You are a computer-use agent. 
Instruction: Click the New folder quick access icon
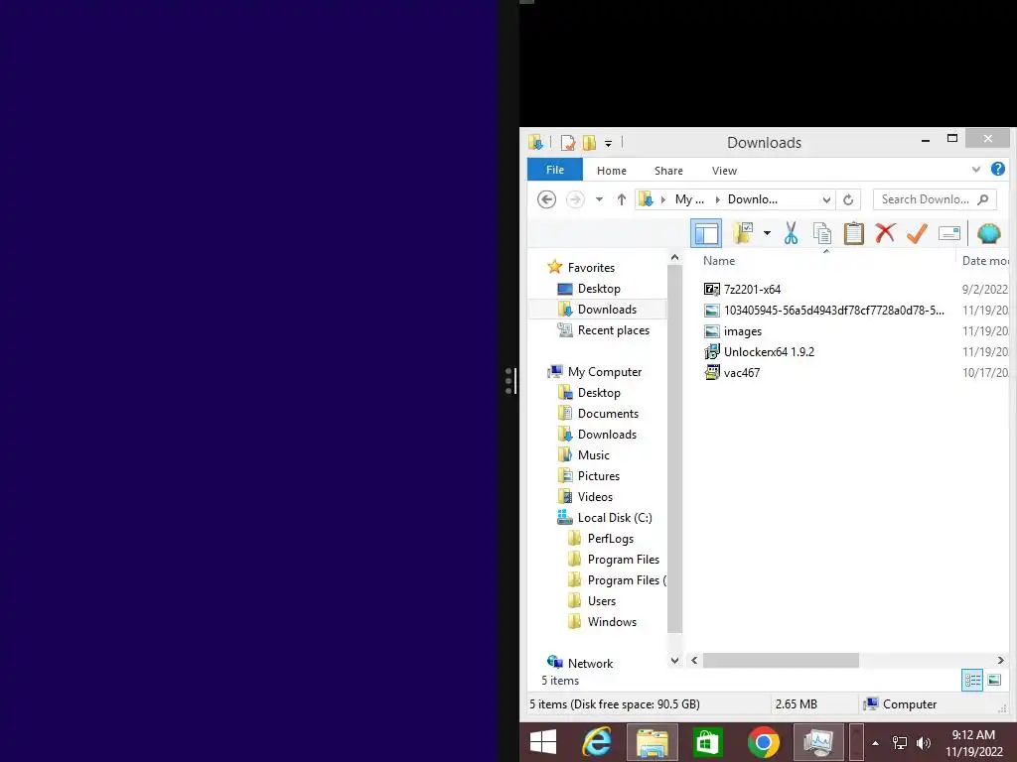pos(589,143)
